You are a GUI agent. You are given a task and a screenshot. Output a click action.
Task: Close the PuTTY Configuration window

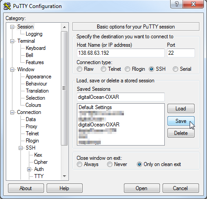click(x=193, y=4)
